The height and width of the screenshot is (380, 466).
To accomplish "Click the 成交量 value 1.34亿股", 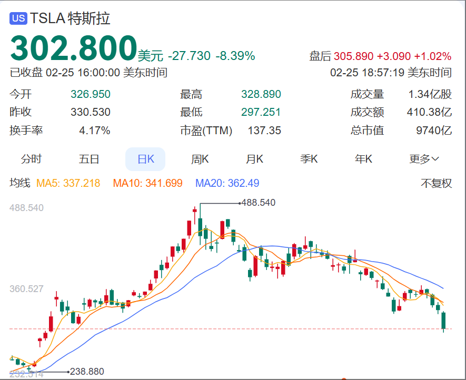I will click(x=430, y=94).
